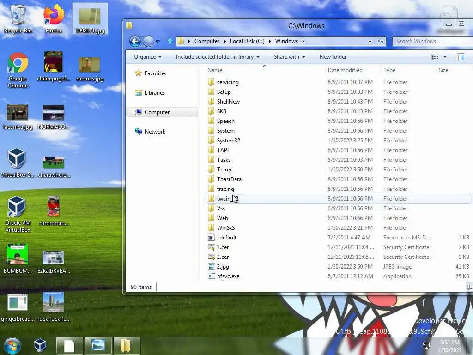Image resolution: width=473 pixels, height=355 pixels.
Task: Select the 2.jpg image file
Action: (x=338, y=267)
